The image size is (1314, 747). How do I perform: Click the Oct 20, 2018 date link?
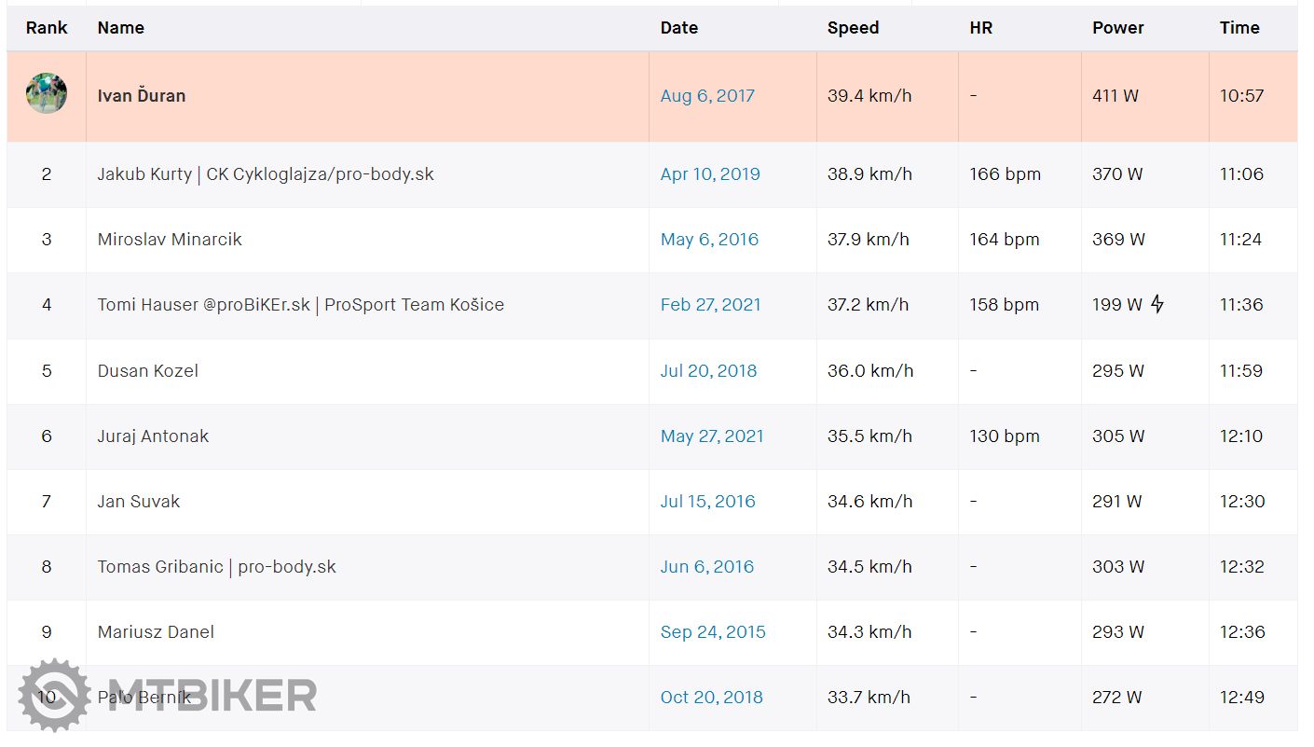[x=711, y=698]
